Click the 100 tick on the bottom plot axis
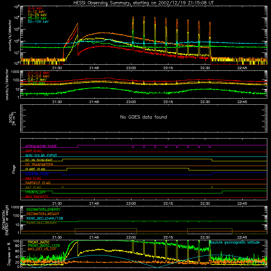This screenshot has height=271, width=271. coord(16,241)
